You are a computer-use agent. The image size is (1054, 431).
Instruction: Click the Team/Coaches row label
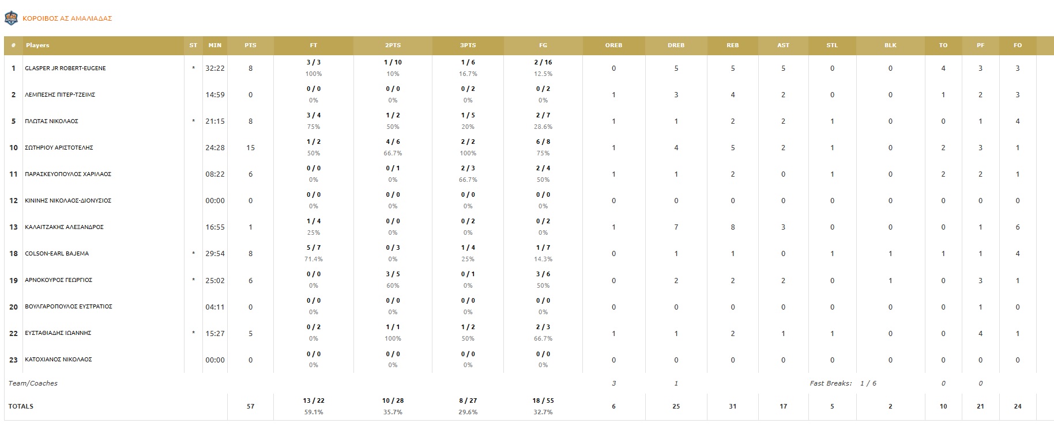(33, 383)
